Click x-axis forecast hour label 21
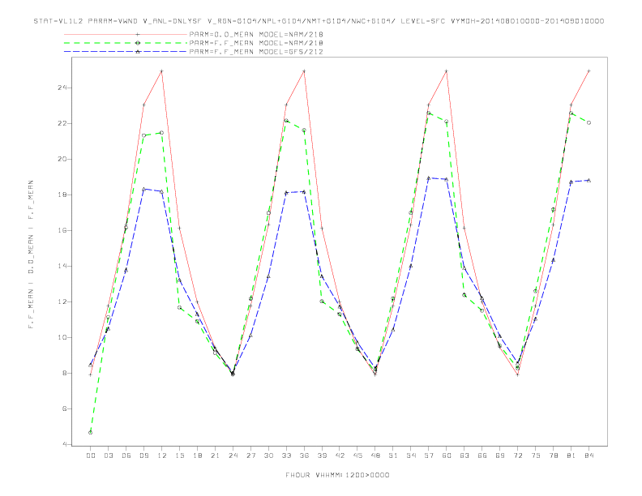The image size is (642, 496). [x=215, y=455]
